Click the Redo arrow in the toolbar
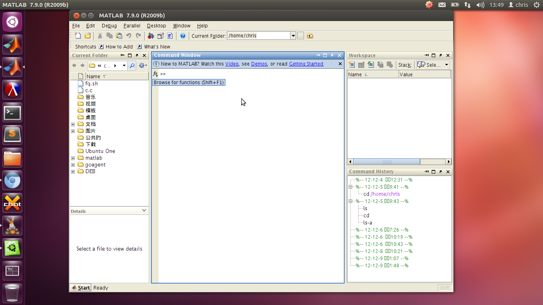The width and height of the screenshot is (543, 305). (x=138, y=36)
